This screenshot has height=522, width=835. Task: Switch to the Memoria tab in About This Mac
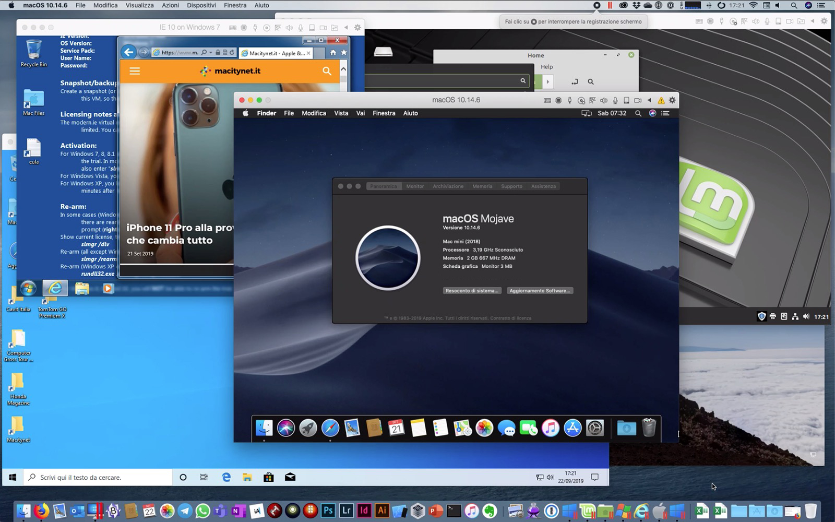(x=482, y=186)
